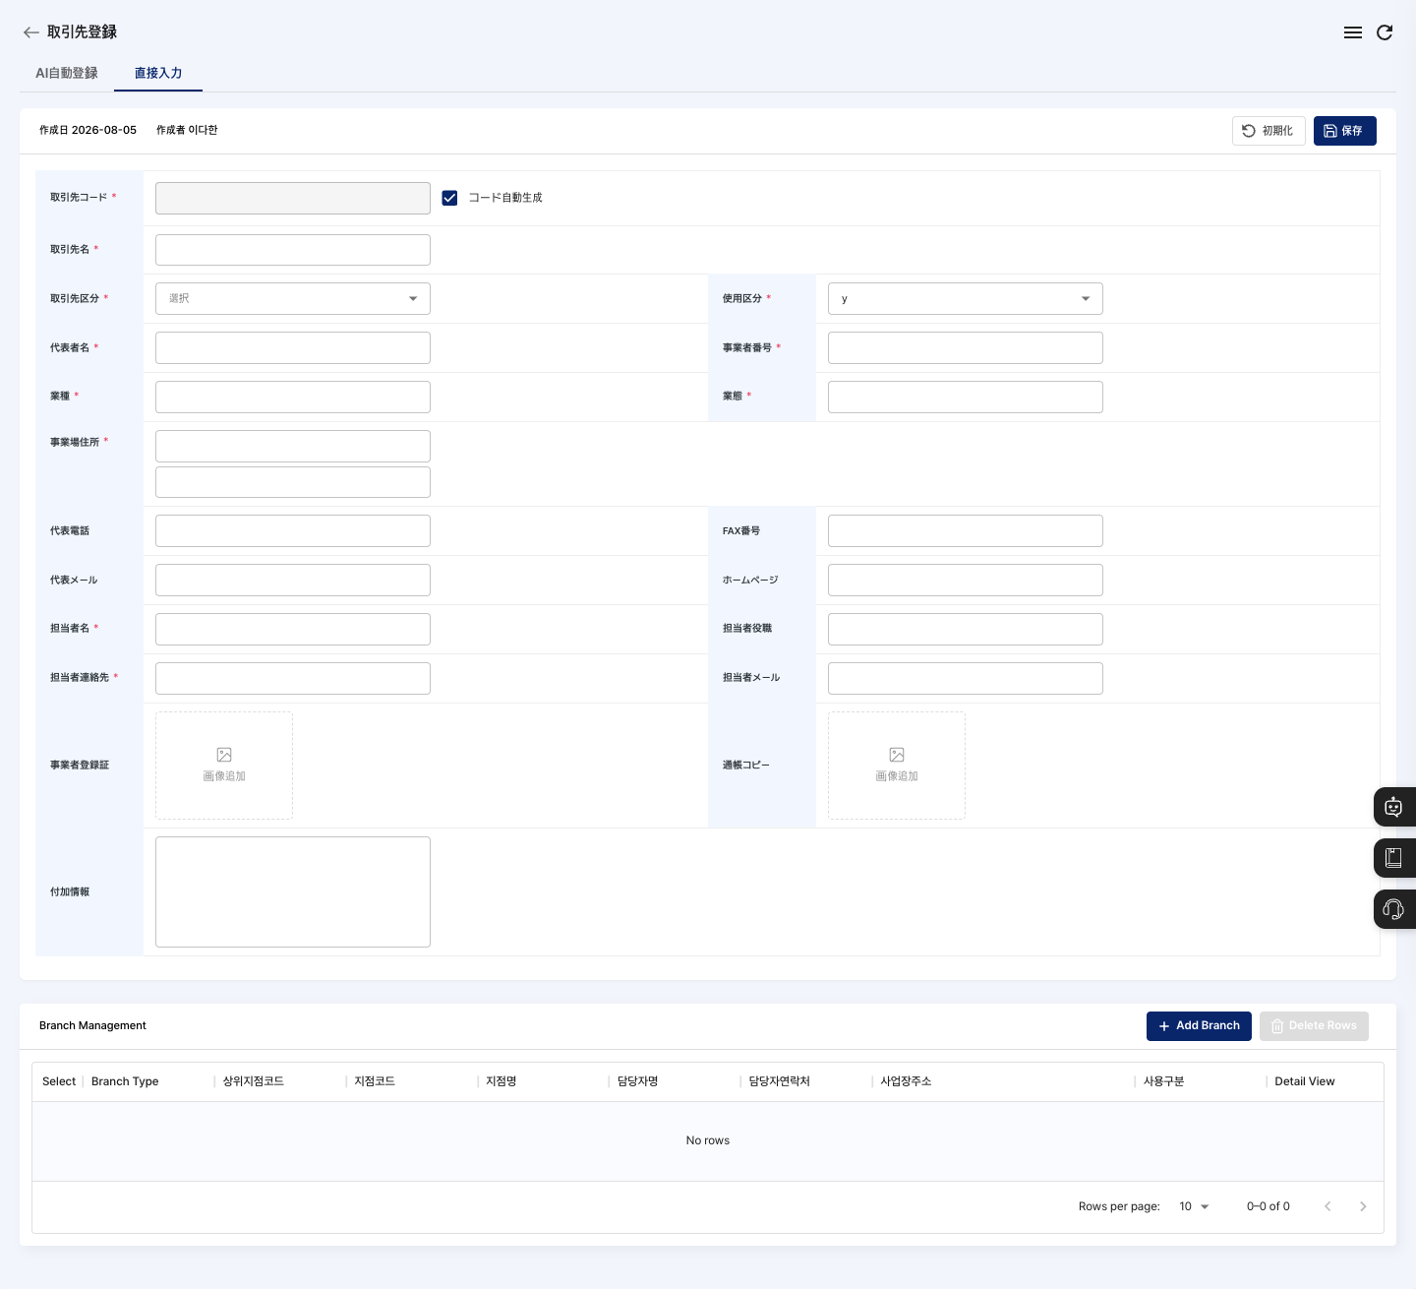The image size is (1416, 1289).
Task: Click the 保存 save button
Action: tap(1344, 131)
